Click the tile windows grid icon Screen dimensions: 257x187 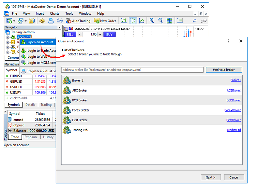click(169, 21)
